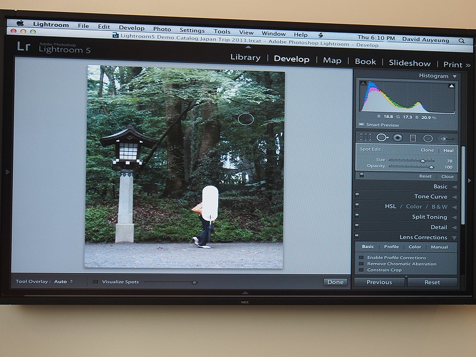Expand the Detail panel

(455, 227)
